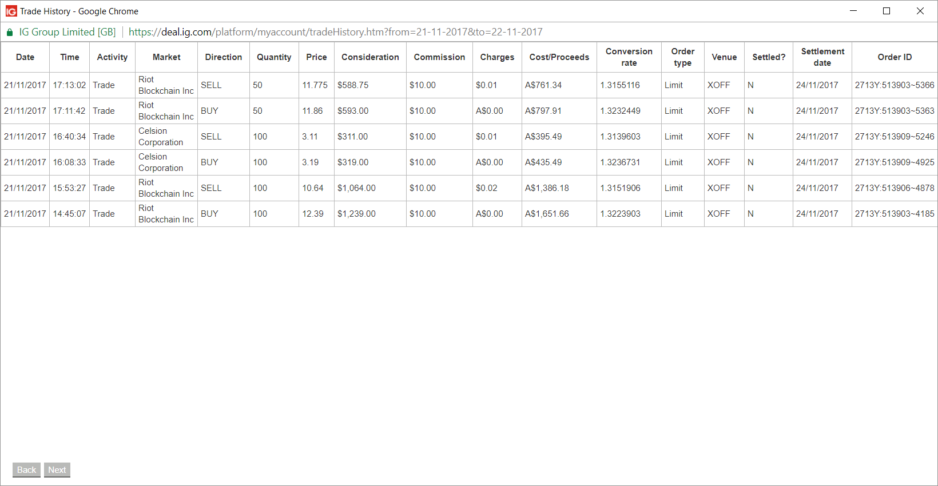Click the Order ID column header
Screen dimensions: 938x486
coord(895,57)
